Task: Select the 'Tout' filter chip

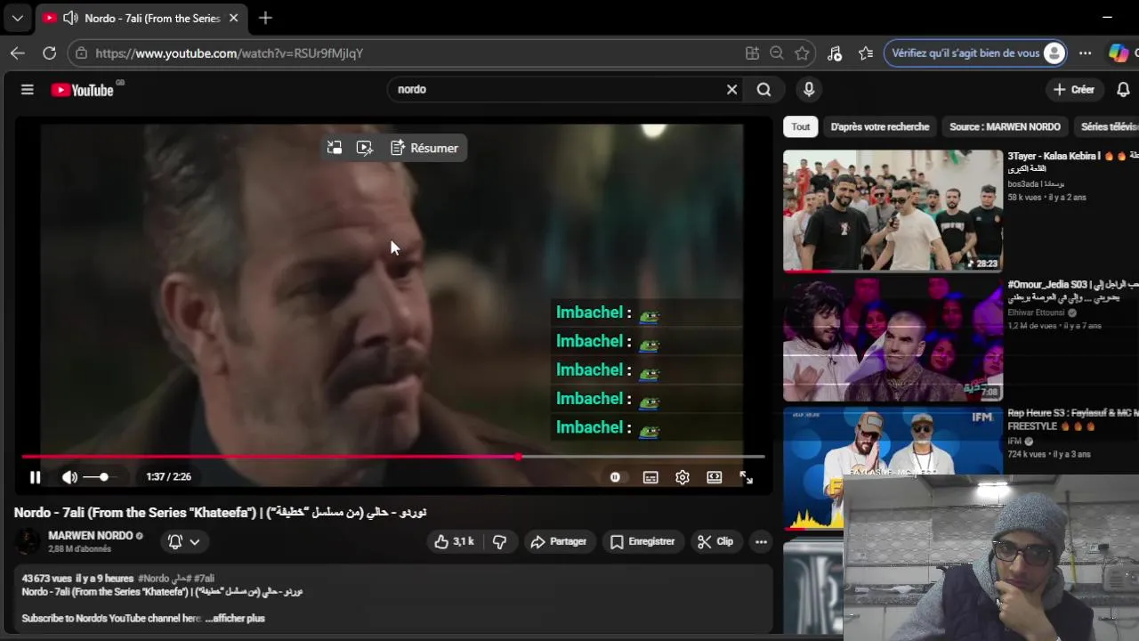Action: coord(801,126)
